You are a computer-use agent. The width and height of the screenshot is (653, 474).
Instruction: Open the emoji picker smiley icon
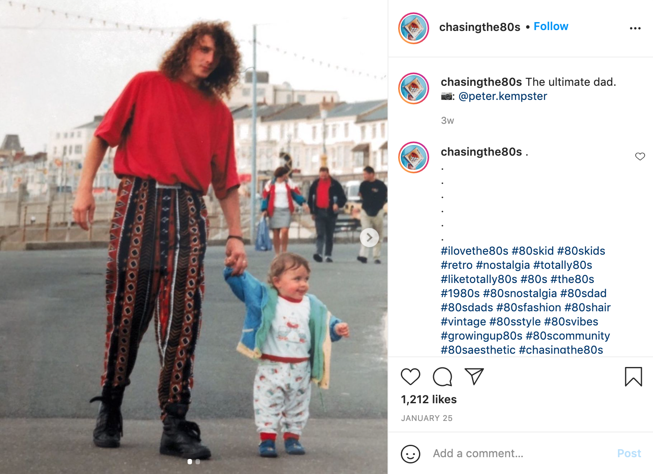(x=410, y=454)
